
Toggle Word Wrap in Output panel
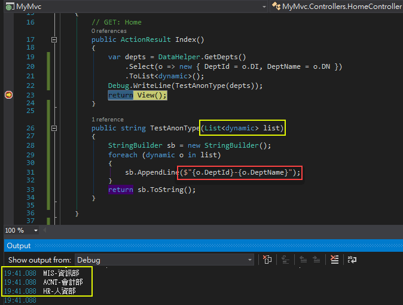pyautogui.click(x=352, y=260)
